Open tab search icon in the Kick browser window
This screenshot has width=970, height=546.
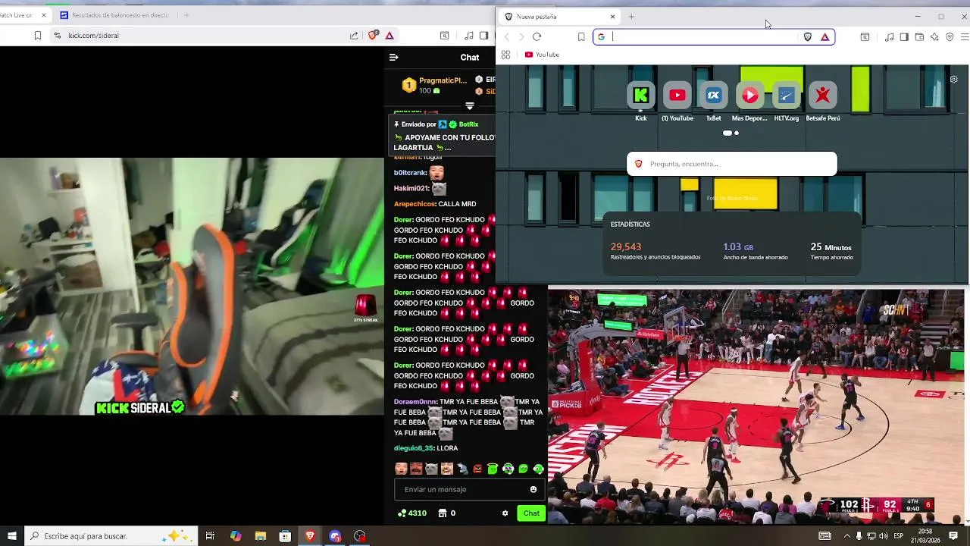coord(445,35)
